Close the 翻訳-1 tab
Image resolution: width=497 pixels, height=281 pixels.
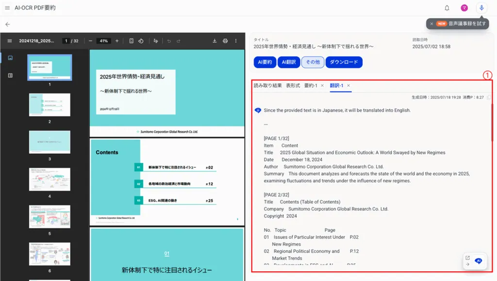click(348, 85)
